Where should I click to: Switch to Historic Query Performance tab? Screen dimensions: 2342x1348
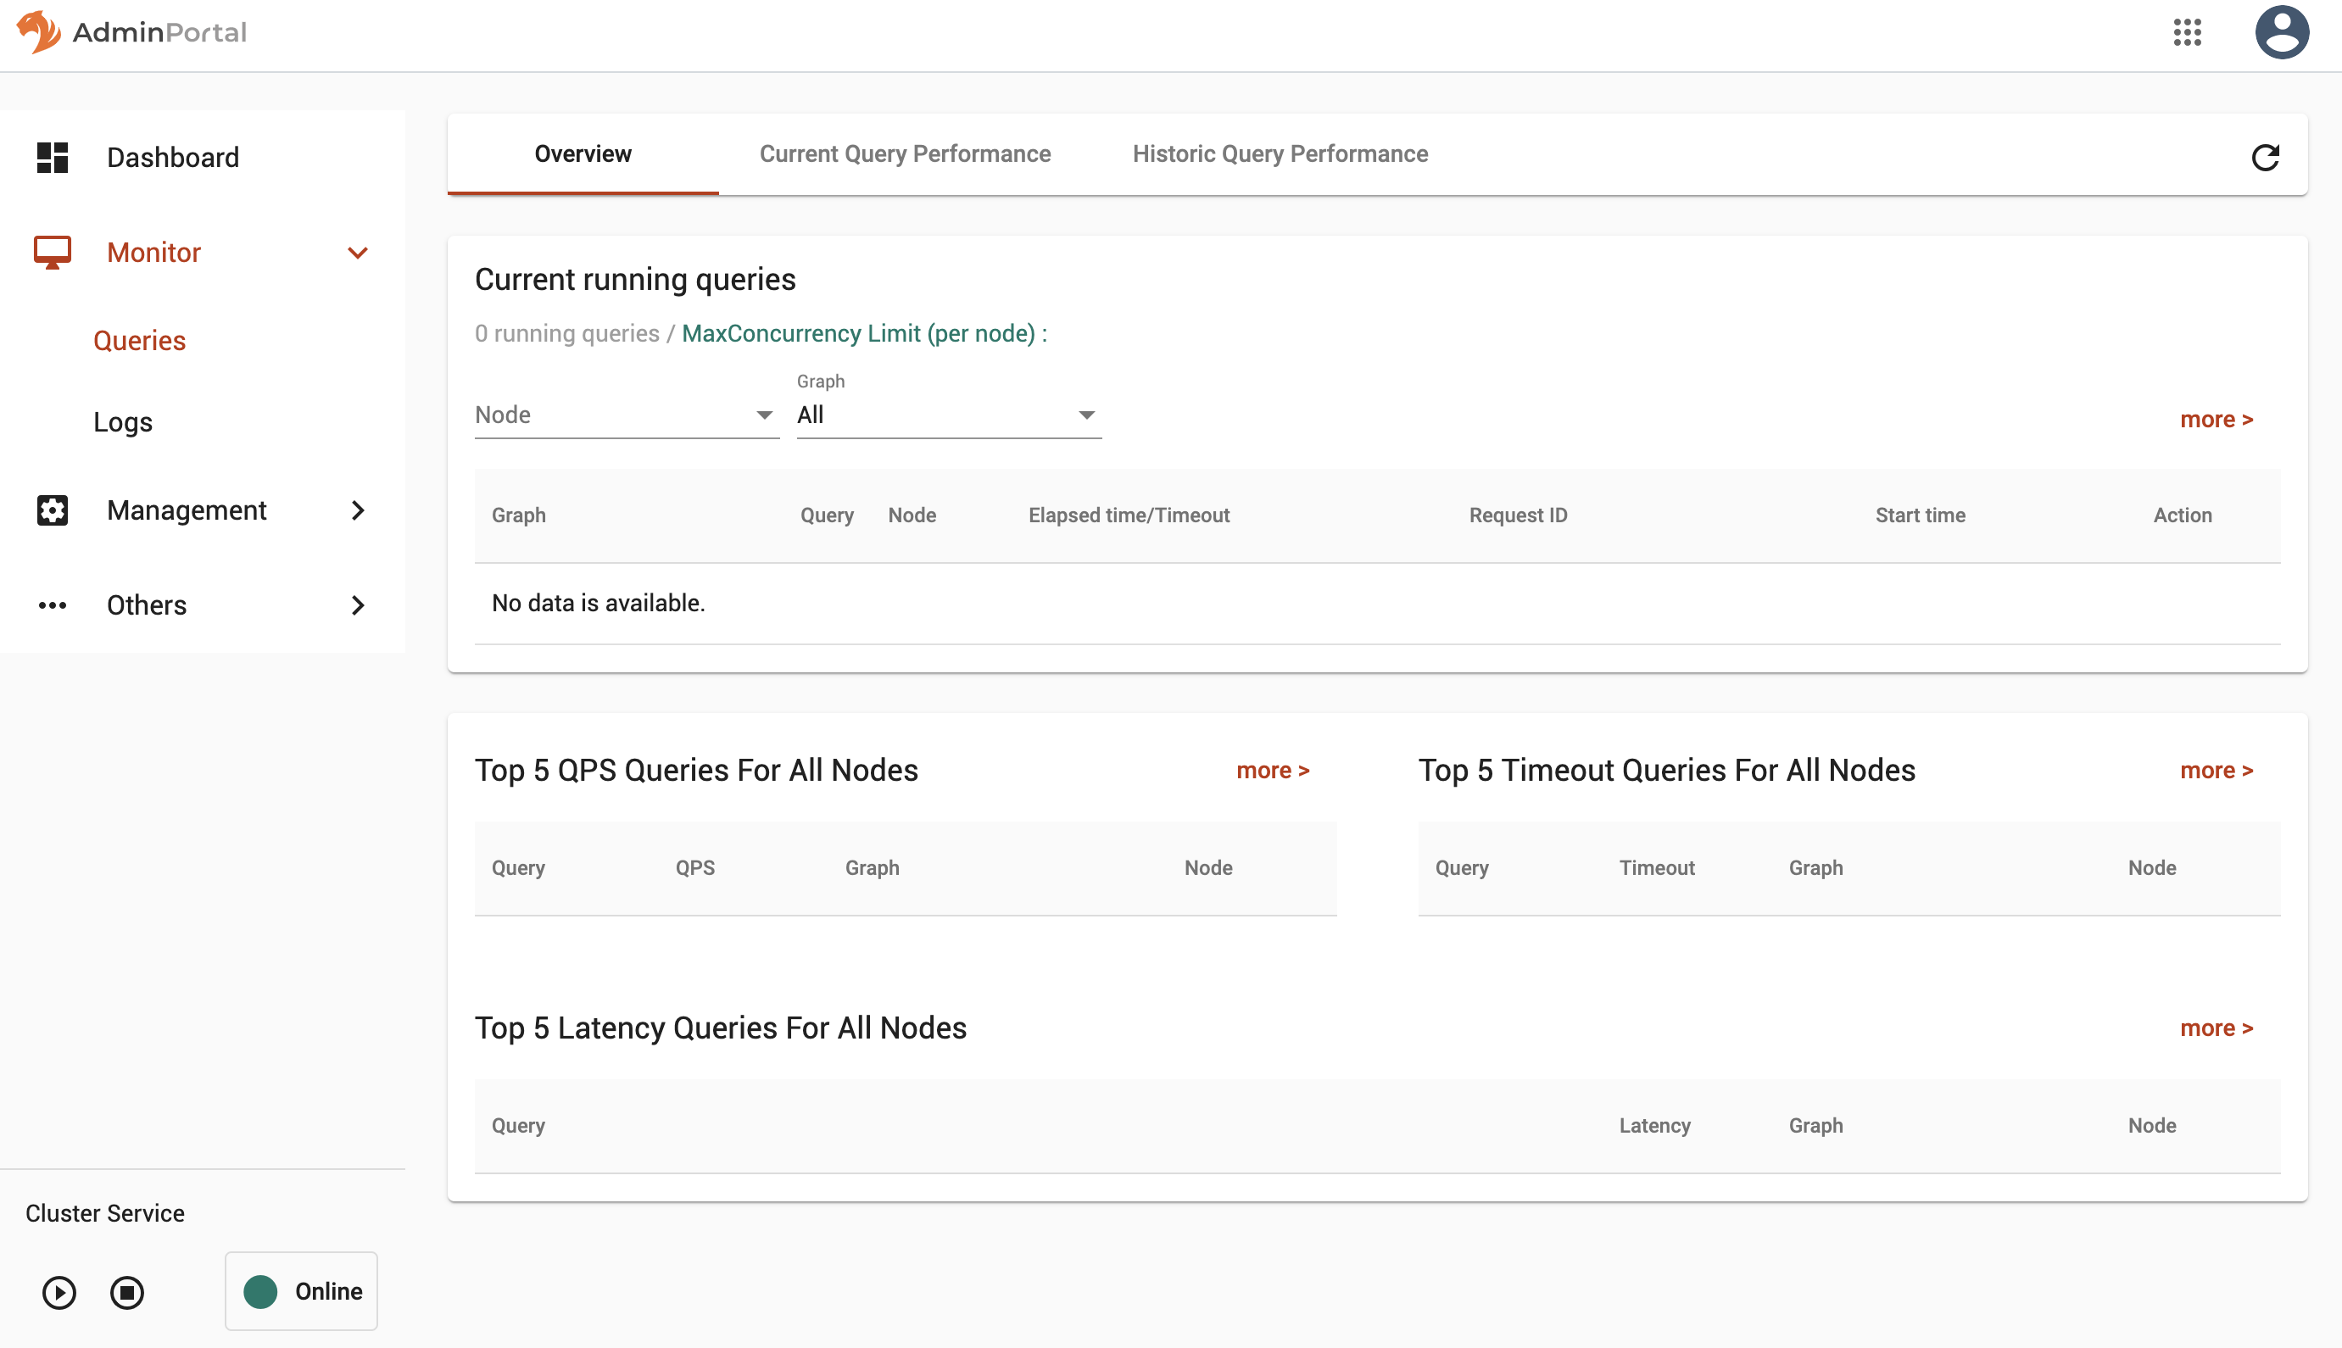coord(1280,153)
